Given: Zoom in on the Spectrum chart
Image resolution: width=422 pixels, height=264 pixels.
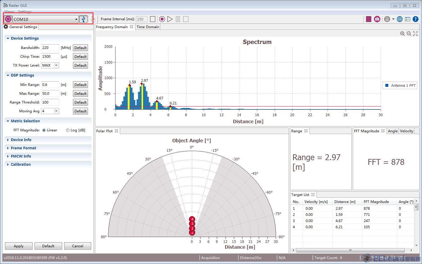Looking at the screenshot, I should click(402, 34).
